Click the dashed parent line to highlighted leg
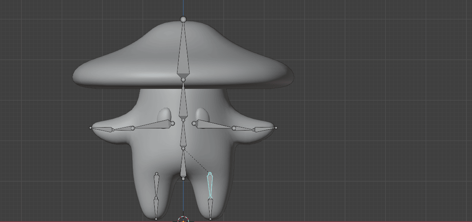Viewport: 472px width, 222px height. (x=196, y=161)
